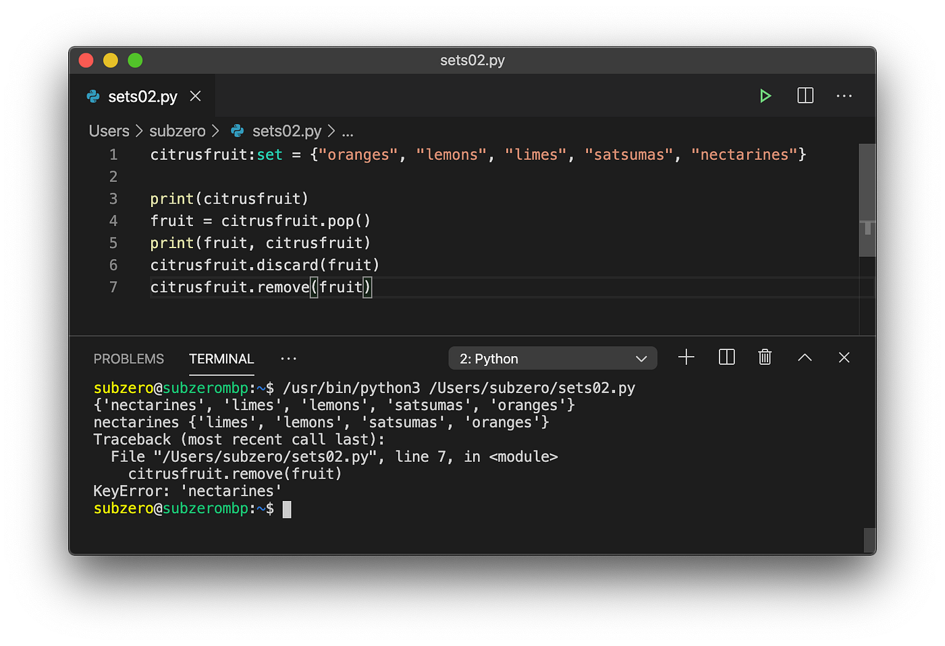The height and width of the screenshot is (646, 945).
Task: Click the window title sets02.py
Action: [473, 61]
